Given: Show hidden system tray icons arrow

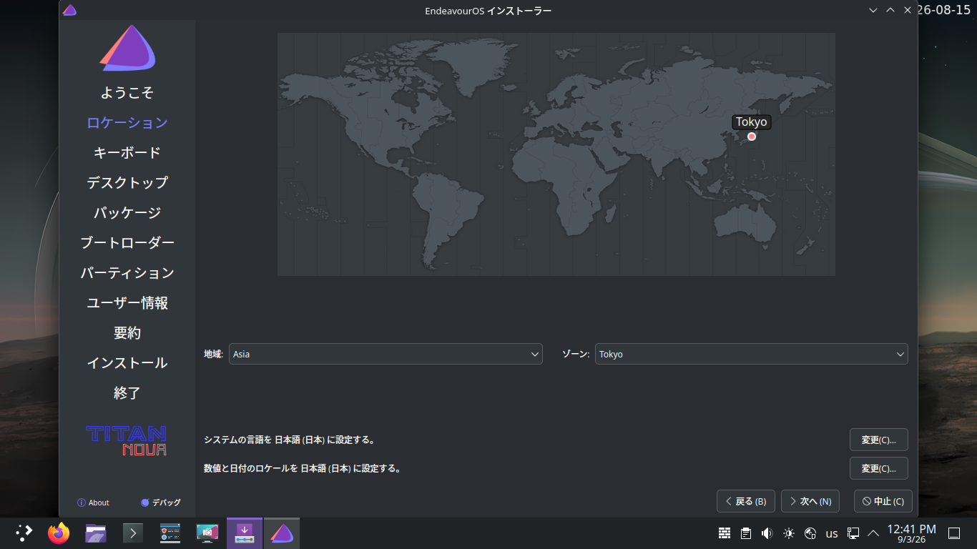Looking at the screenshot, I should tap(873, 533).
